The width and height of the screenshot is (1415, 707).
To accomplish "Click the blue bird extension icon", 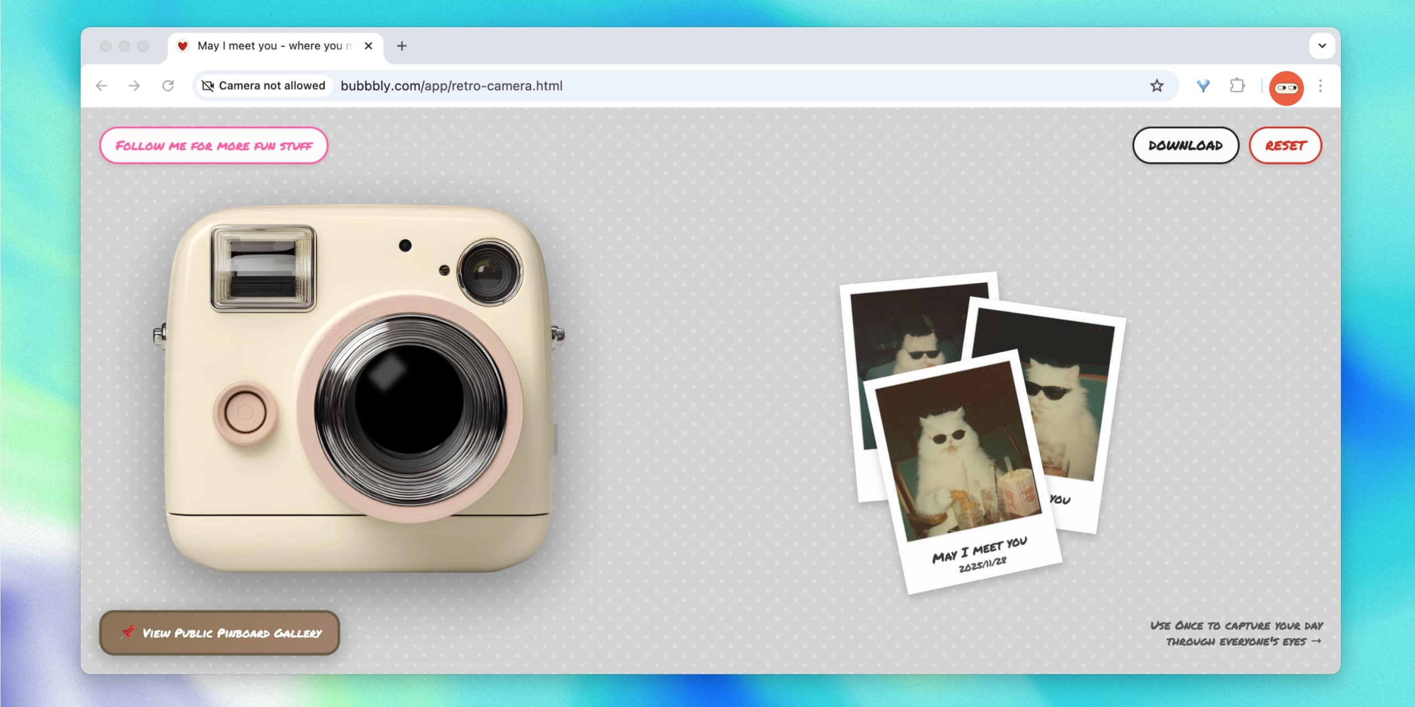I will [1203, 86].
